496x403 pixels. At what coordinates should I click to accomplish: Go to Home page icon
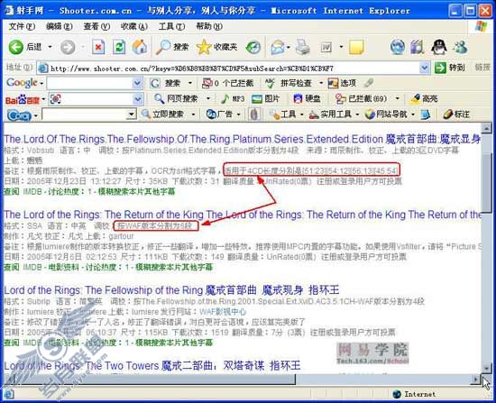140,48
